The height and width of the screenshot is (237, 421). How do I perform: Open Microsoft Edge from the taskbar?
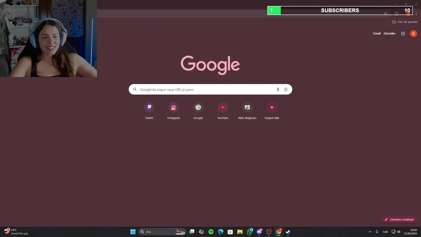click(x=221, y=232)
